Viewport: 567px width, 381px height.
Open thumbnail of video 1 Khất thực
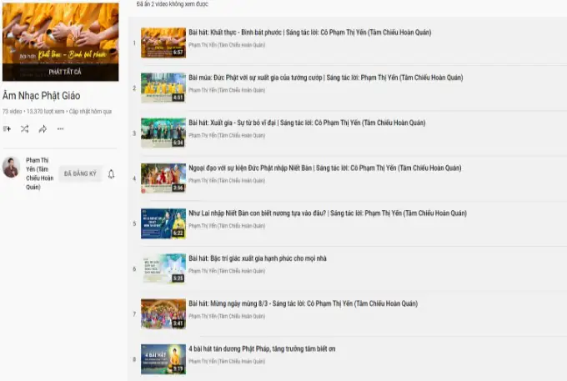[x=163, y=43]
